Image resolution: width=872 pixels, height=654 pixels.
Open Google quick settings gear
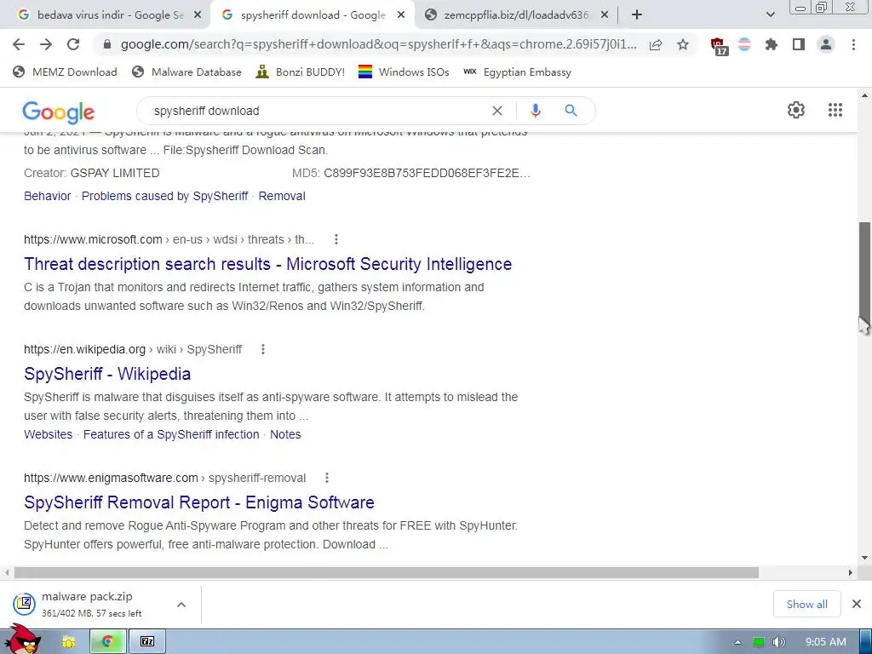[x=796, y=110]
